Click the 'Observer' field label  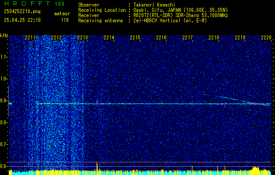89,5
